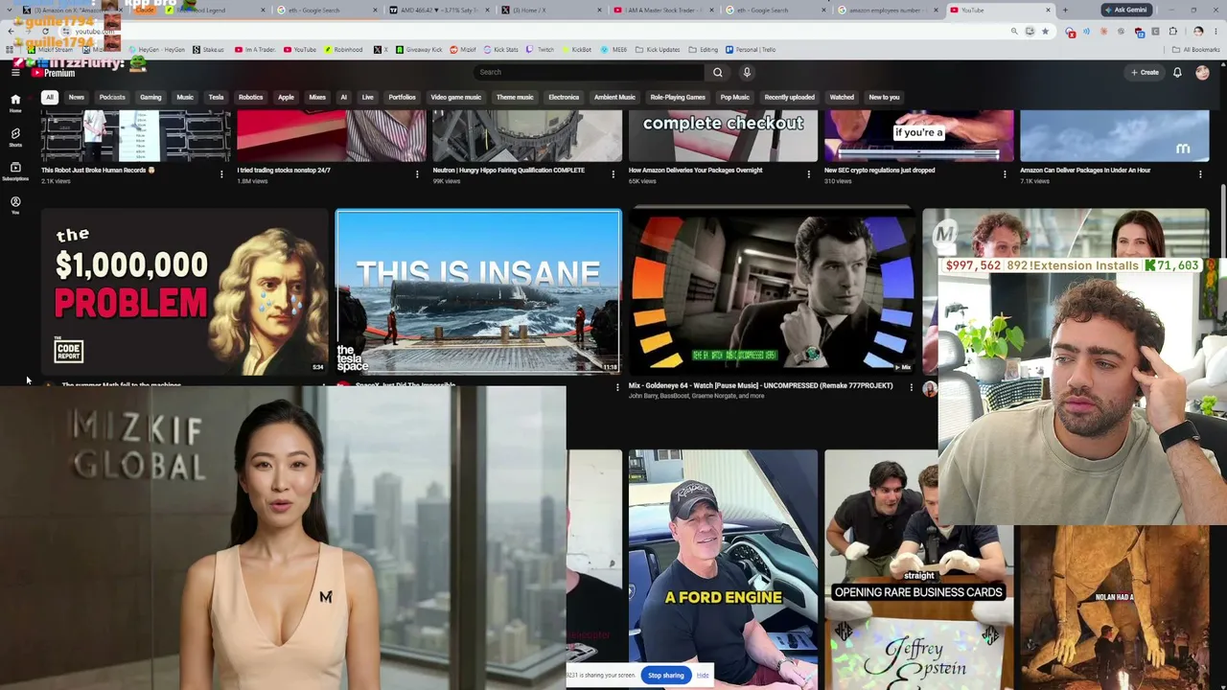The height and width of the screenshot is (690, 1227).
Task: Open options for 'This Robot Just Broke Human Records'
Action: coord(221,173)
